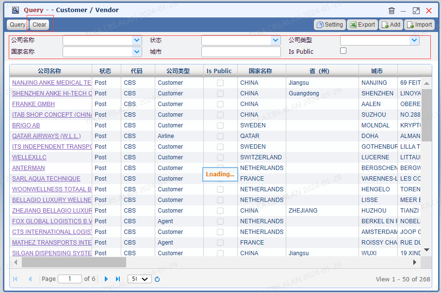Image resolution: width=441 pixels, height=293 pixels.
Task: Open the rows-per-page dropdown
Action: (x=140, y=279)
